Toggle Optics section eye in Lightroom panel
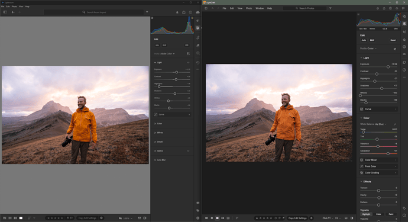Image resolution: width=408 pixels, height=222 pixels. coord(188,151)
